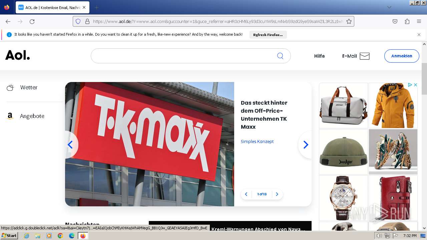The height and width of the screenshot is (240, 427).
Task: Click the Anmelden button
Action: 402,56
